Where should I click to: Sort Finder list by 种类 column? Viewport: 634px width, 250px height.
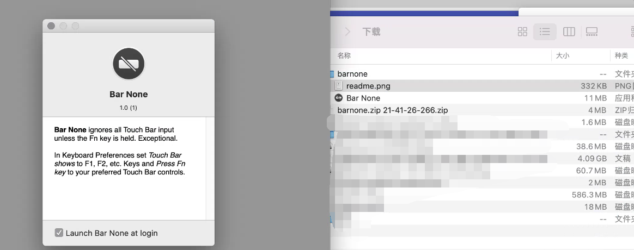[x=622, y=55]
